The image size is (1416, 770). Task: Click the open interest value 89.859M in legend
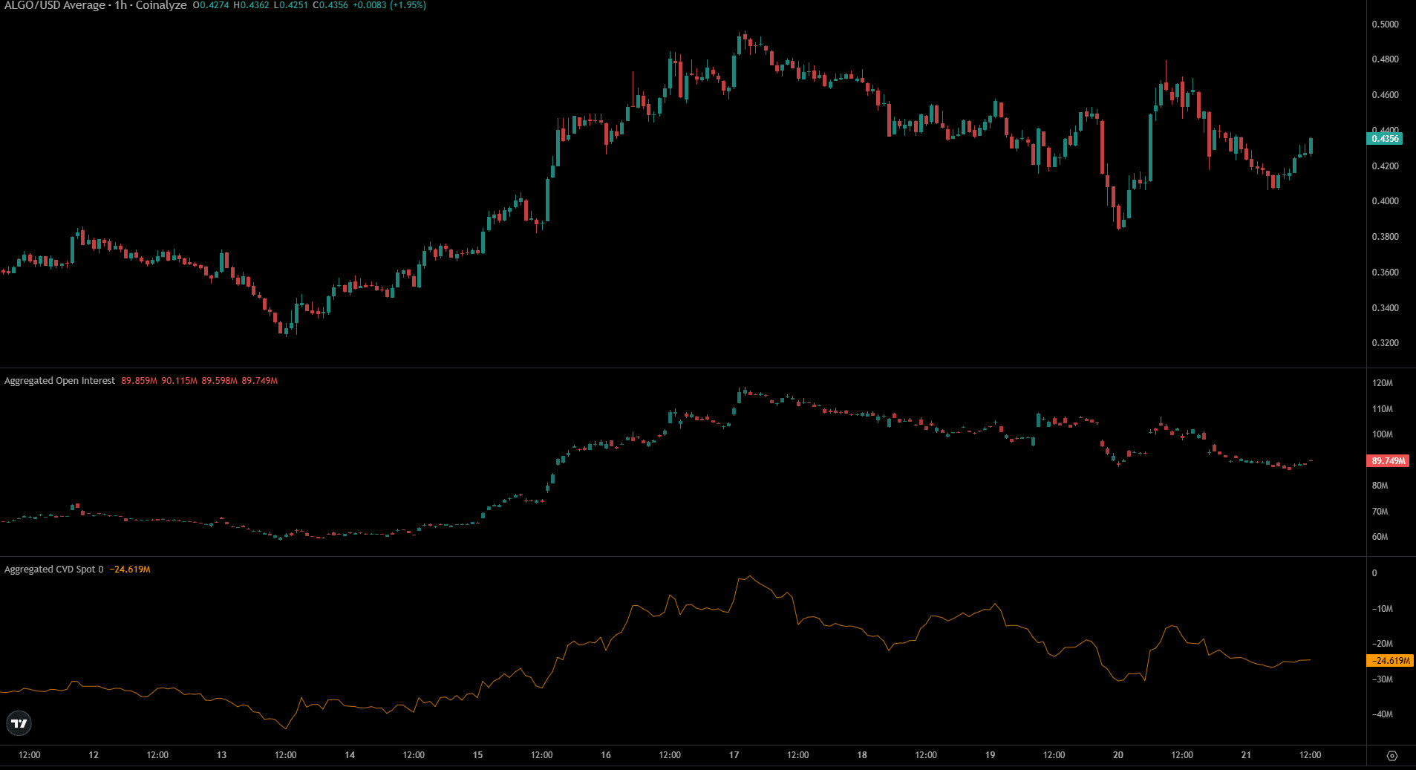(139, 381)
